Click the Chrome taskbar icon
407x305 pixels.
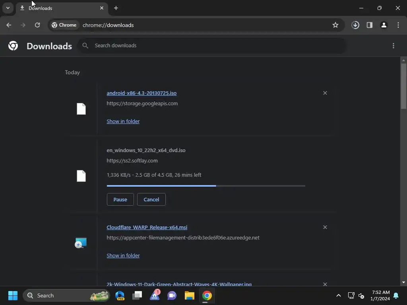coord(207,295)
